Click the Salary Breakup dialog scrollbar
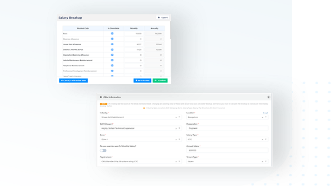Image resolution: width=331 pixels, height=186 pixels. 170,30
